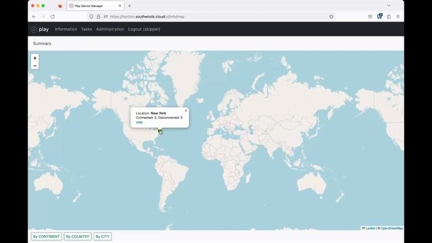Screen dimensions: 432x243
Task: Open the view link in New York popup
Action: pyautogui.click(x=139, y=122)
